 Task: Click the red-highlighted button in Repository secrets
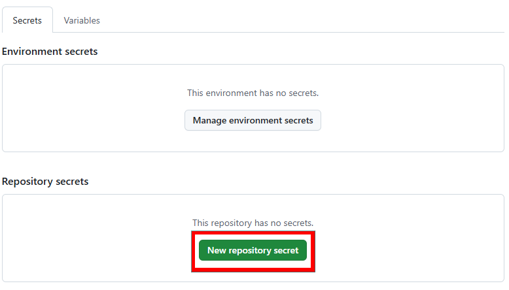(x=253, y=250)
